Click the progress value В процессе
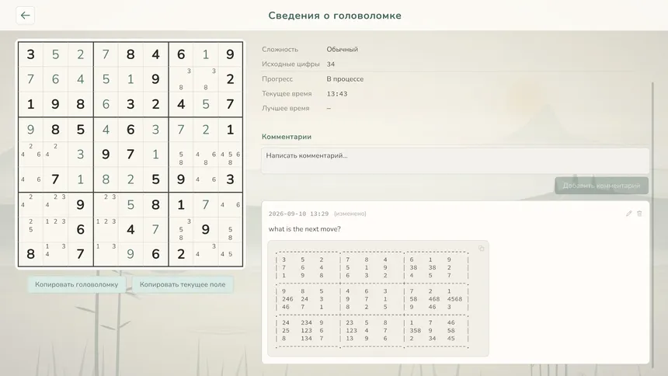 [x=345, y=79]
